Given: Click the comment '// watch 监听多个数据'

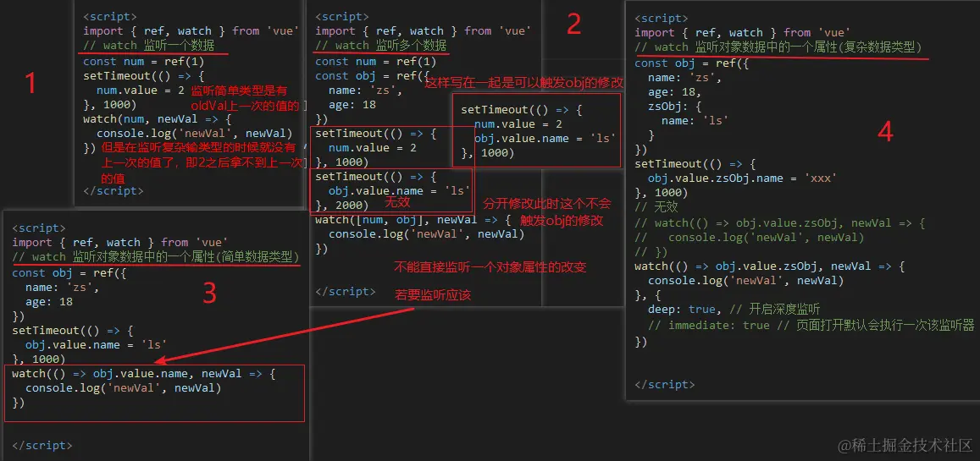Looking at the screenshot, I should click(x=380, y=46).
